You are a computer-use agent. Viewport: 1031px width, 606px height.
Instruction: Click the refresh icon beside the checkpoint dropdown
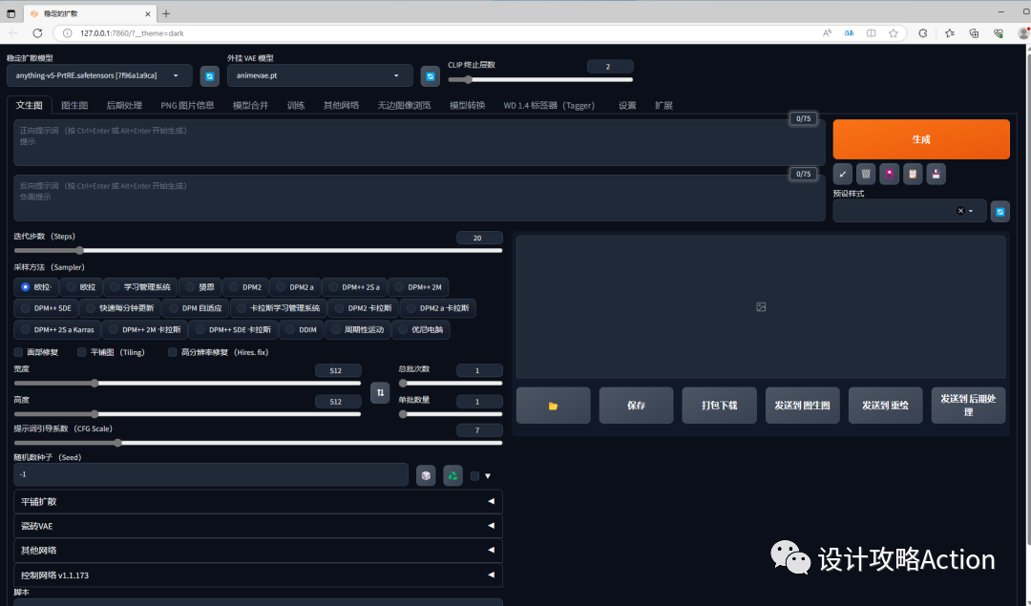pos(209,75)
